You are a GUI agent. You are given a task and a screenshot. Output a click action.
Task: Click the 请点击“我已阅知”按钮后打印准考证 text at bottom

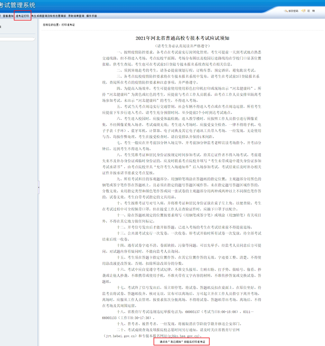pos(183,342)
